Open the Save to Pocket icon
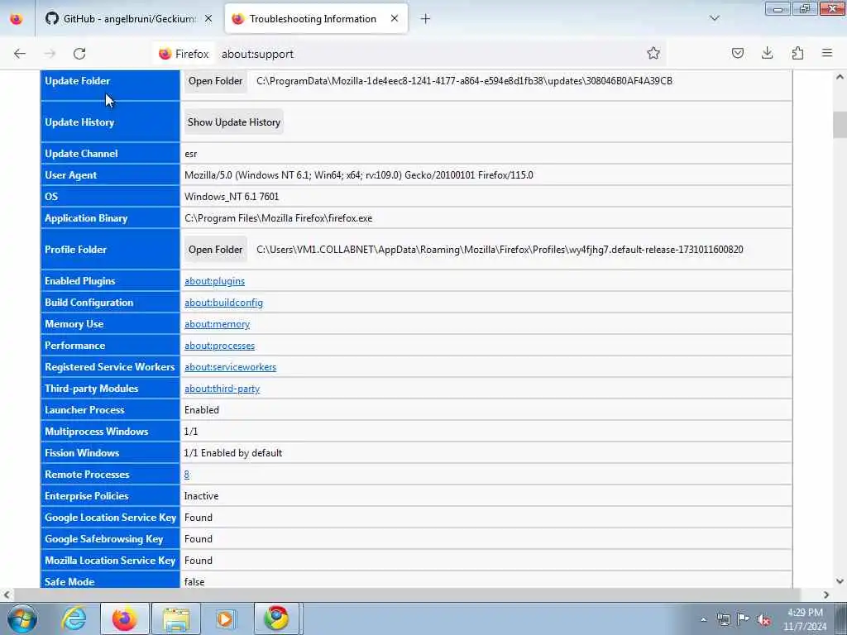Screen dimensions: 847x635 [x=737, y=53]
